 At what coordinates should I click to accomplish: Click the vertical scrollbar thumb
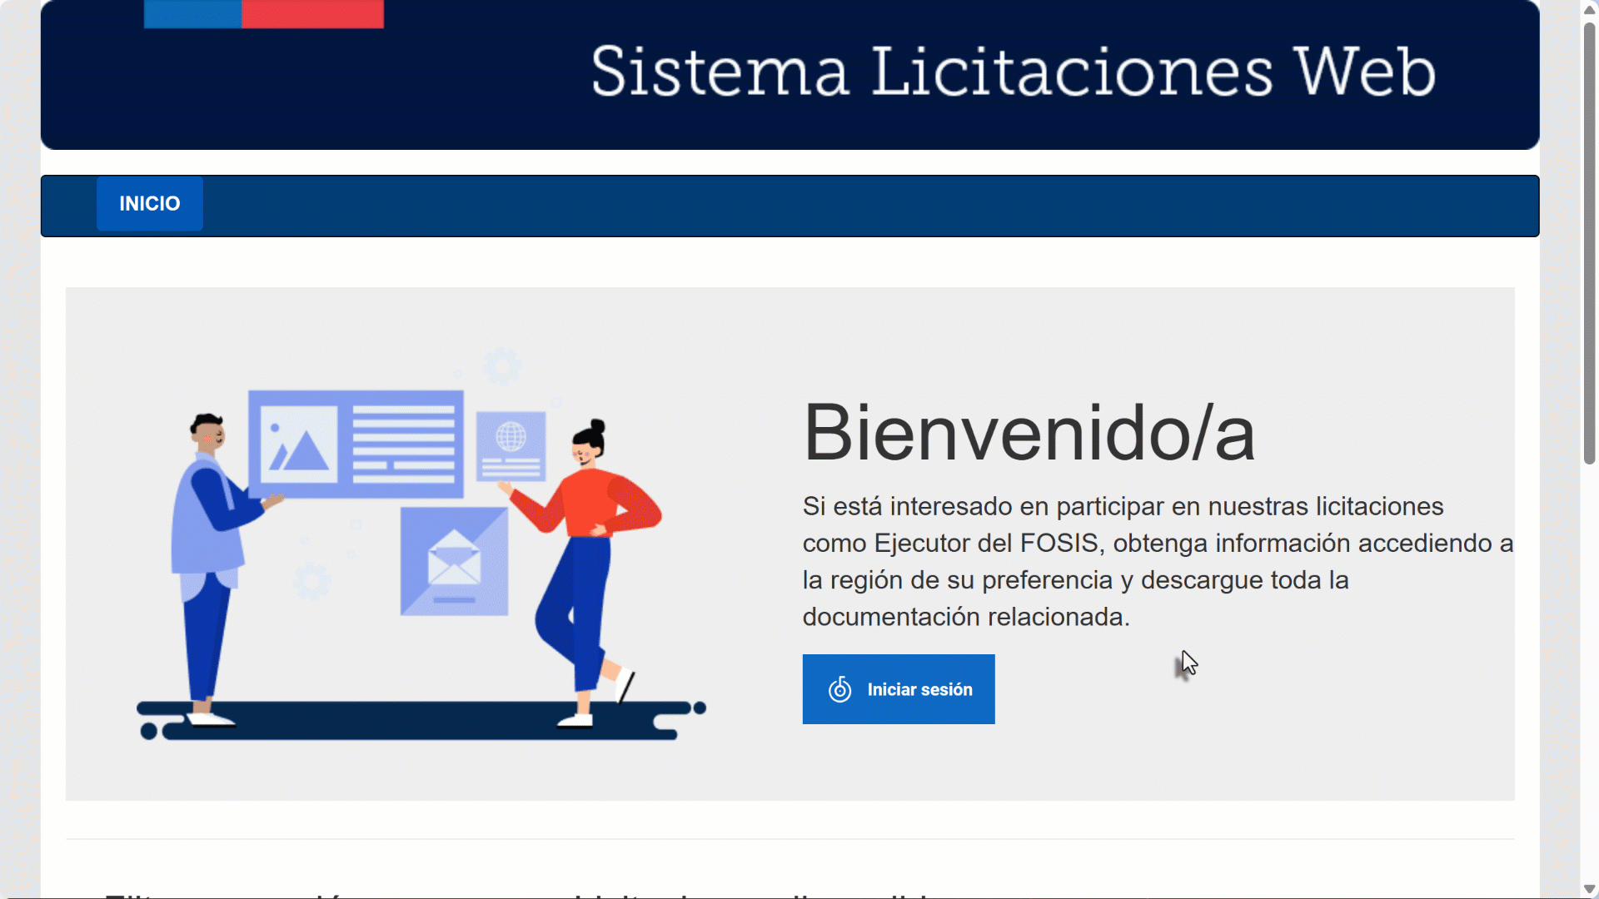[1589, 241]
